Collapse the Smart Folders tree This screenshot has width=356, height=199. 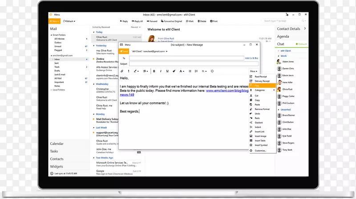51,35
